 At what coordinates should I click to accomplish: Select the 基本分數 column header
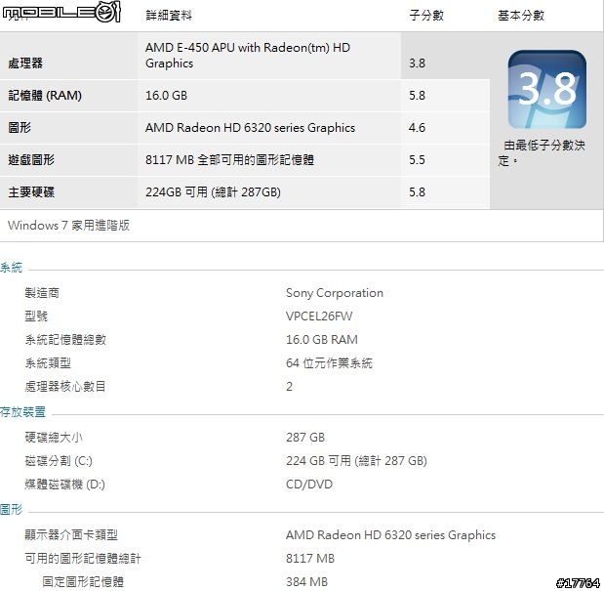click(x=521, y=16)
